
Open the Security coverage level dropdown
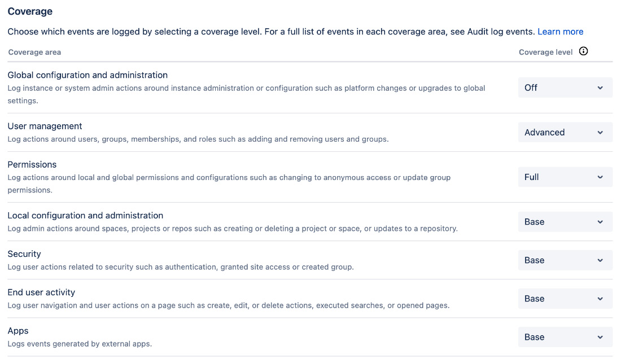coord(565,260)
